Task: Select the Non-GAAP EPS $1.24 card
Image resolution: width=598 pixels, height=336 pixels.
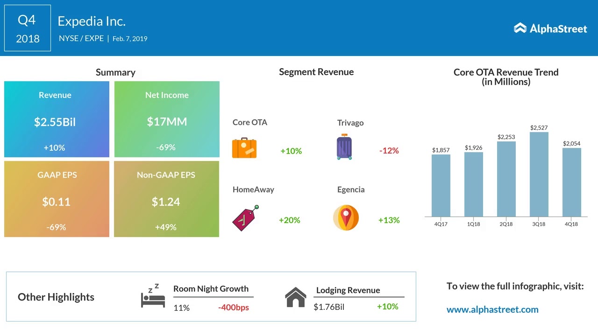Action: click(166, 199)
